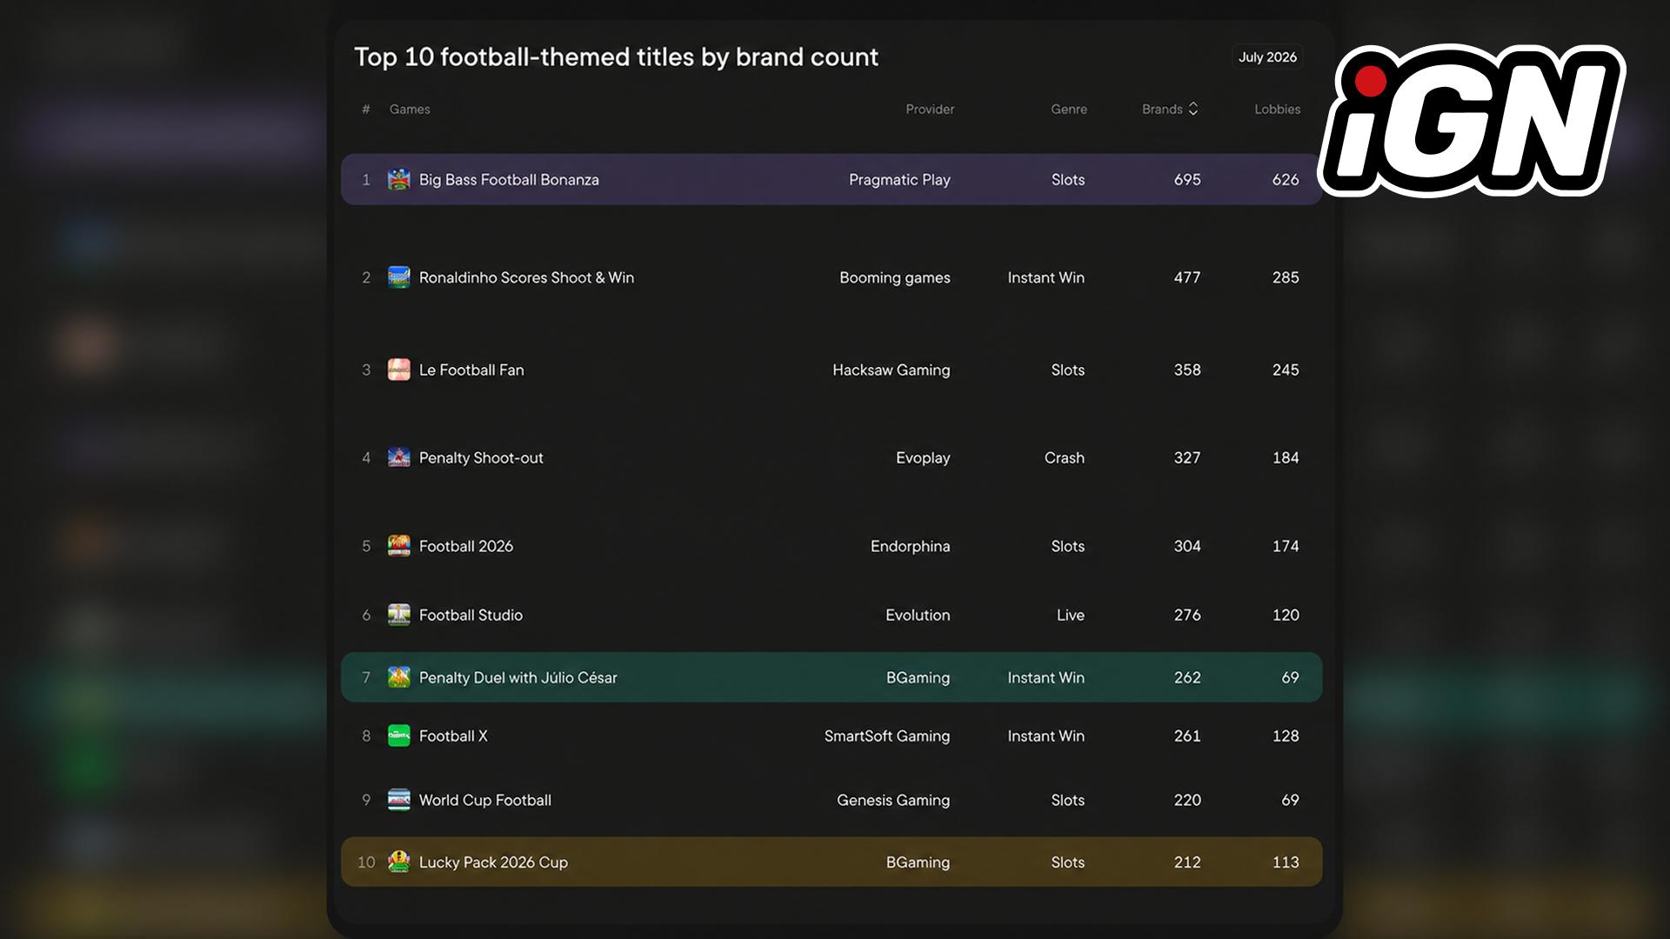Click the 120 lobbies value
Image resolution: width=1670 pixels, height=939 pixels.
(x=1286, y=615)
